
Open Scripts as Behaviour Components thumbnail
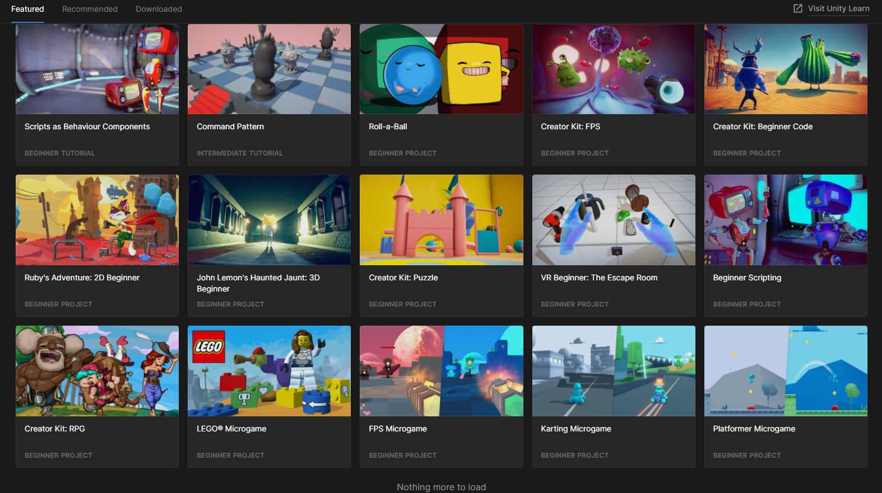click(97, 69)
